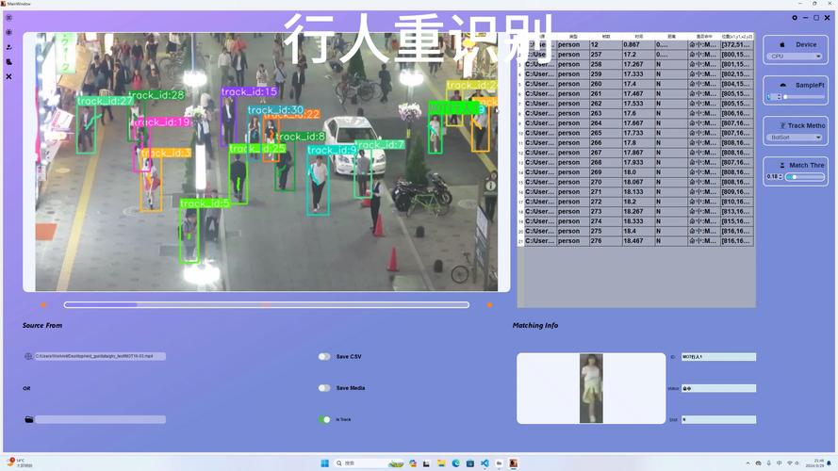Viewport: 838px width, 471px height.
Task: Click bounding box labeled track_id:27
Action: pyautogui.click(x=86, y=130)
